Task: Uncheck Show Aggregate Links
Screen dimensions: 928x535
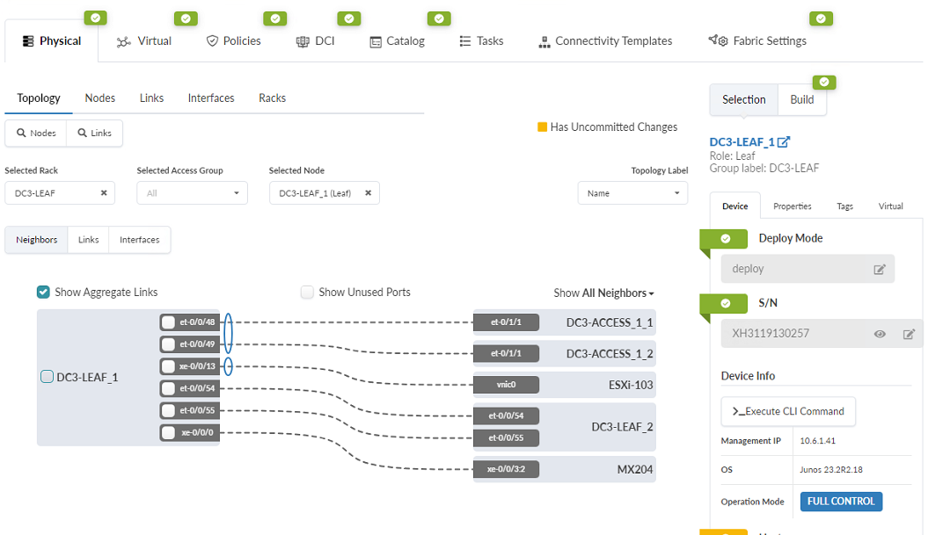Action: [43, 292]
